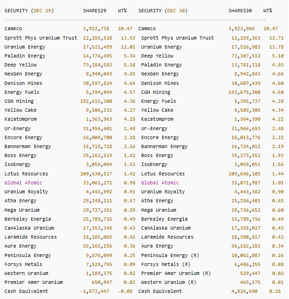This screenshot has height=299, width=289.
Task: Select IsoEnergy shares 3,059,051
Action: click(247, 165)
